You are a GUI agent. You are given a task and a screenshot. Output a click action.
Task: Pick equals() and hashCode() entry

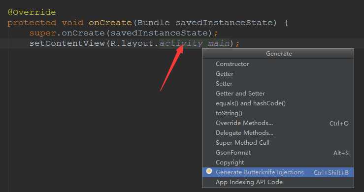[278, 103]
